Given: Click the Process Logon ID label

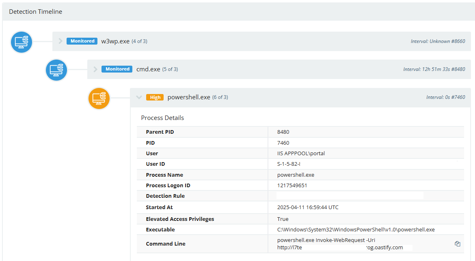Looking at the screenshot, I should pos(168,185).
